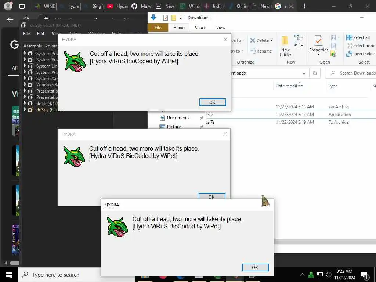Expand the dnlib (4.4.0 assembly node
Image resolution: width=376 pixels, height=282 pixels.
[25, 103]
